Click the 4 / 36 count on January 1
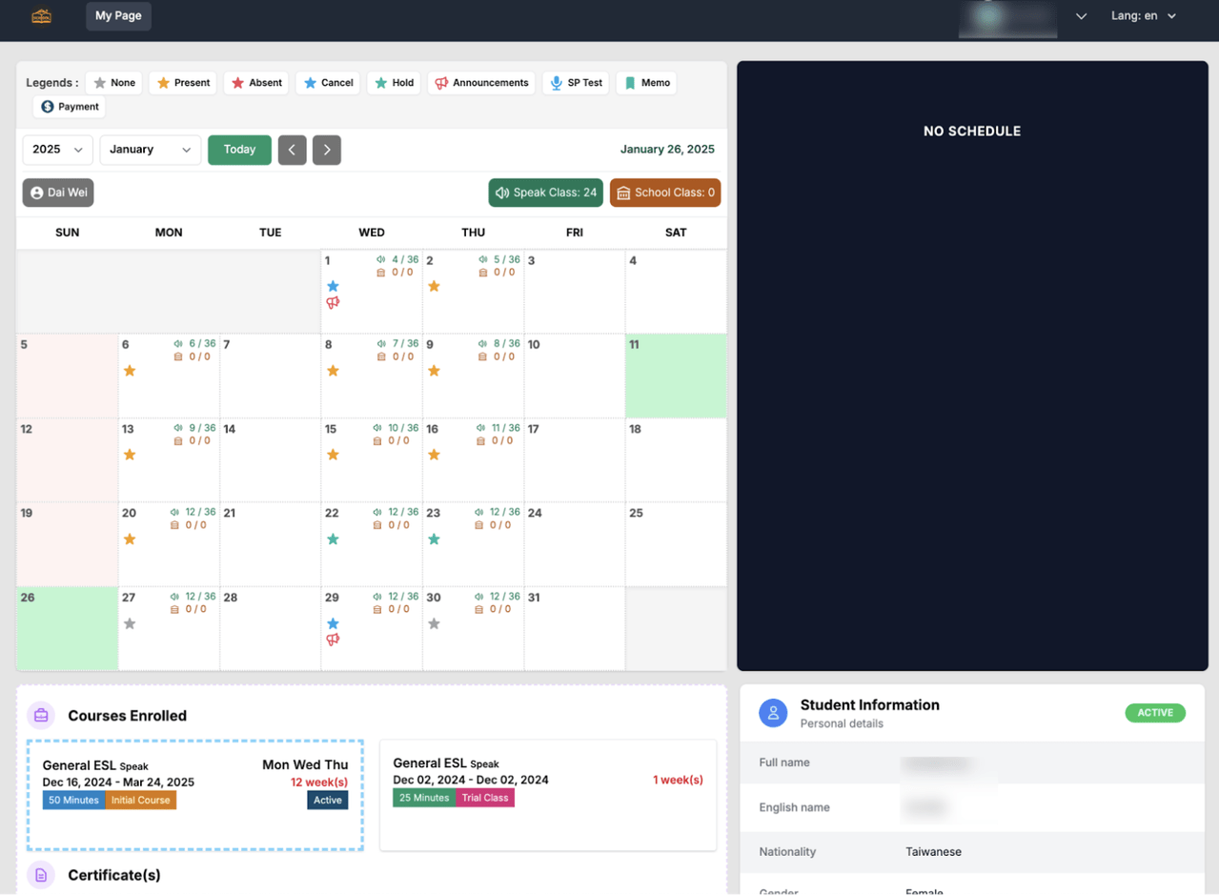Viewport: 1219px width, 895px height. pos(405,259)
